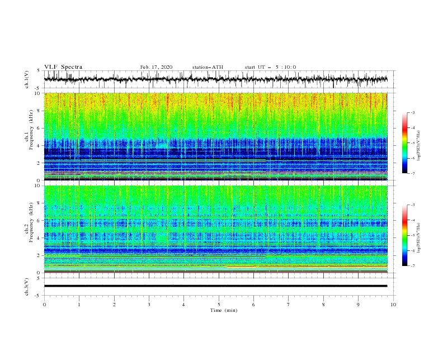Click the "-3" label on ch.1 color bar
This screenshot has height=342, width=443.
pos(412,112)
